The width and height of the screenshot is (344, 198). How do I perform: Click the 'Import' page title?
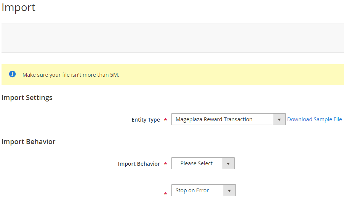pyautogui.click(x=18, y=7)
